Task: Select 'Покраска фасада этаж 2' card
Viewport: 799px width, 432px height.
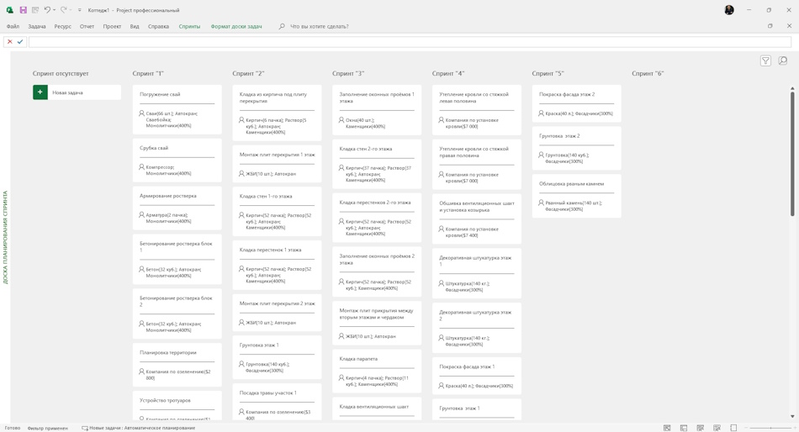Action: pyautogui.click(x=576, y=104)
